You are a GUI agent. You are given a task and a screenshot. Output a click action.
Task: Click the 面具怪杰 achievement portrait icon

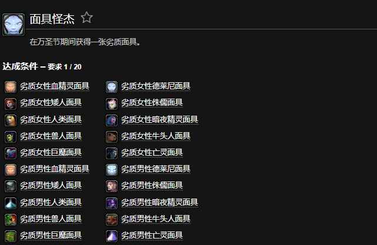click(x=14, y=25)
